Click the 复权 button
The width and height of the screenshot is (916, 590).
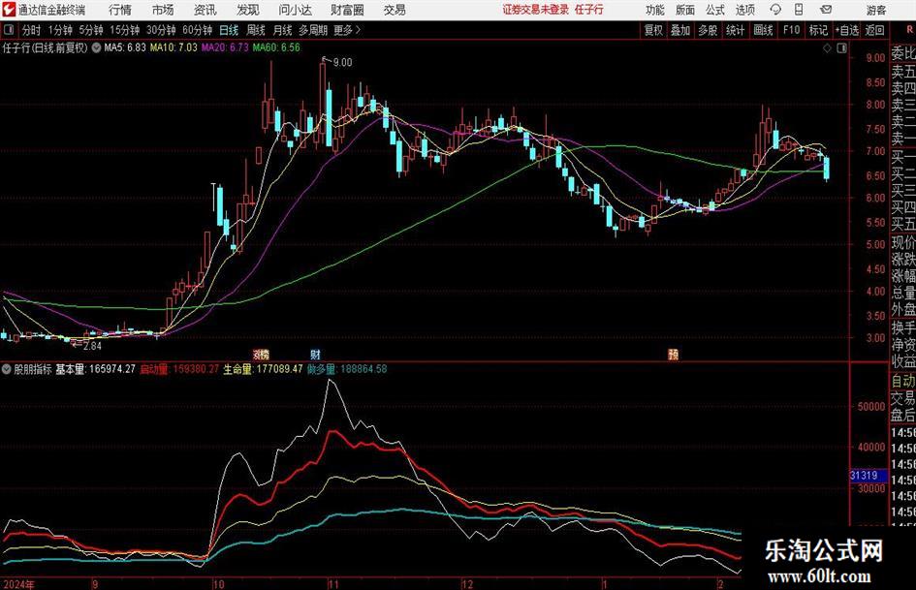pyautogui.click(x=653, y=30)
